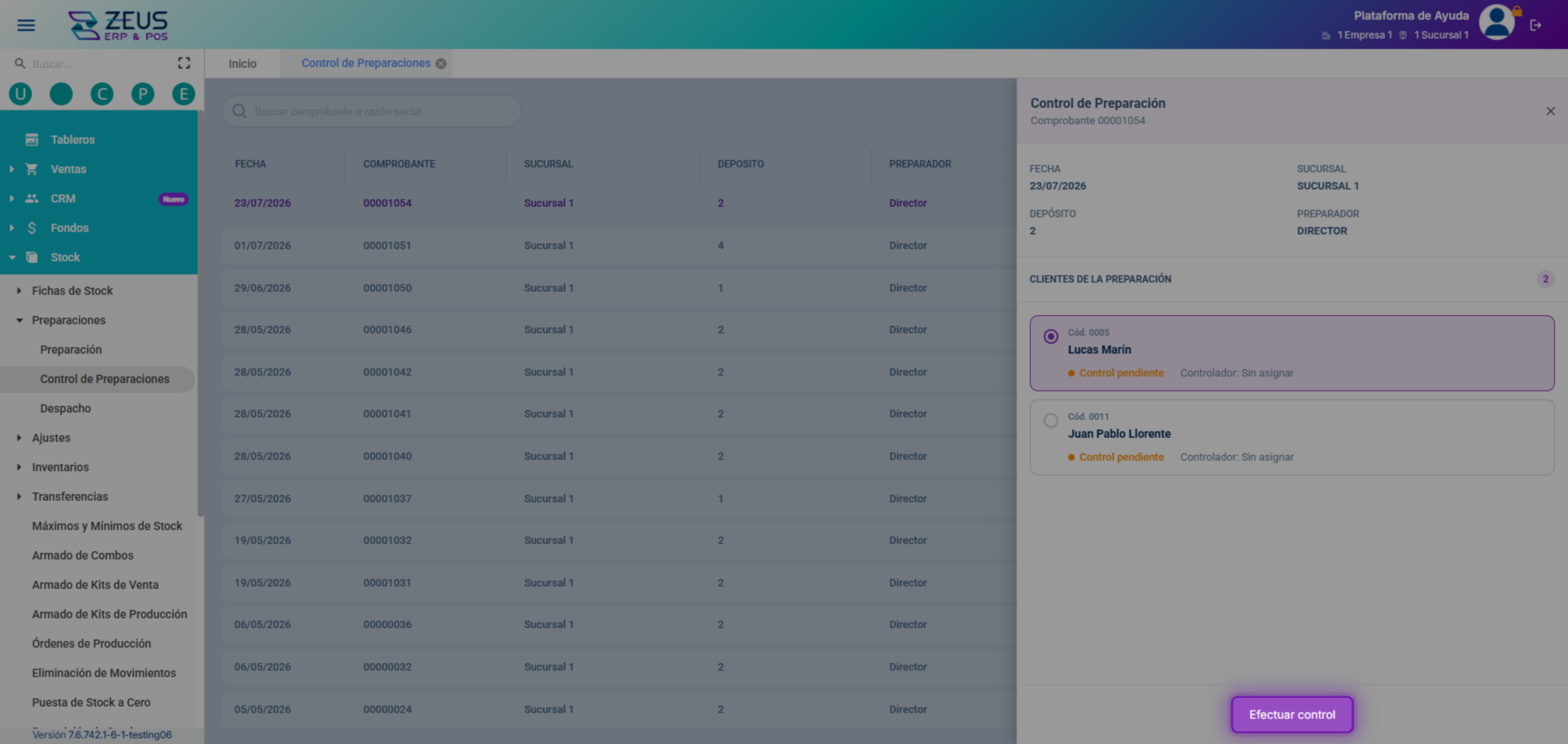The width and height of the screenshot is (1568, 744).
Task: Open Armado de Kits de Venta
Action: pos(95,585)
